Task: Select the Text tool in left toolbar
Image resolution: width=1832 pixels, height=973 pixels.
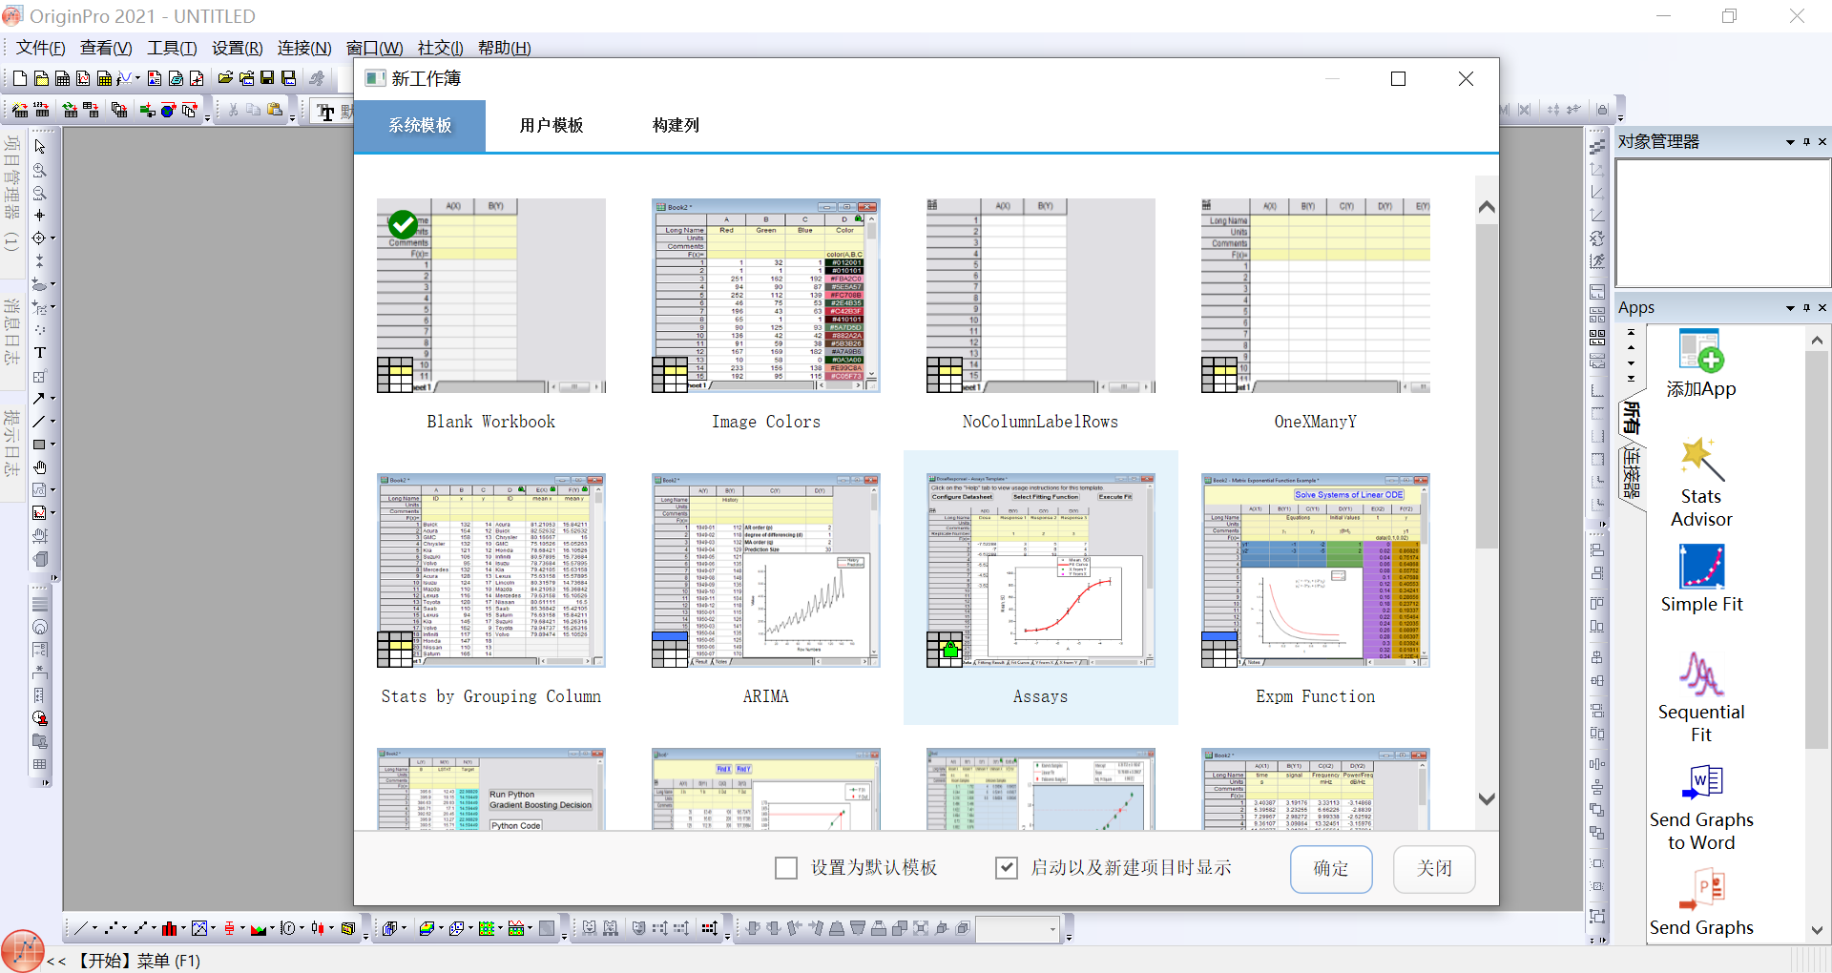Action: tap(40, 353)
